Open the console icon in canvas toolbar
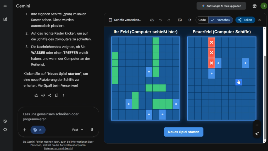The width and height of the screenshot is (268, 151). click(180, 20)
